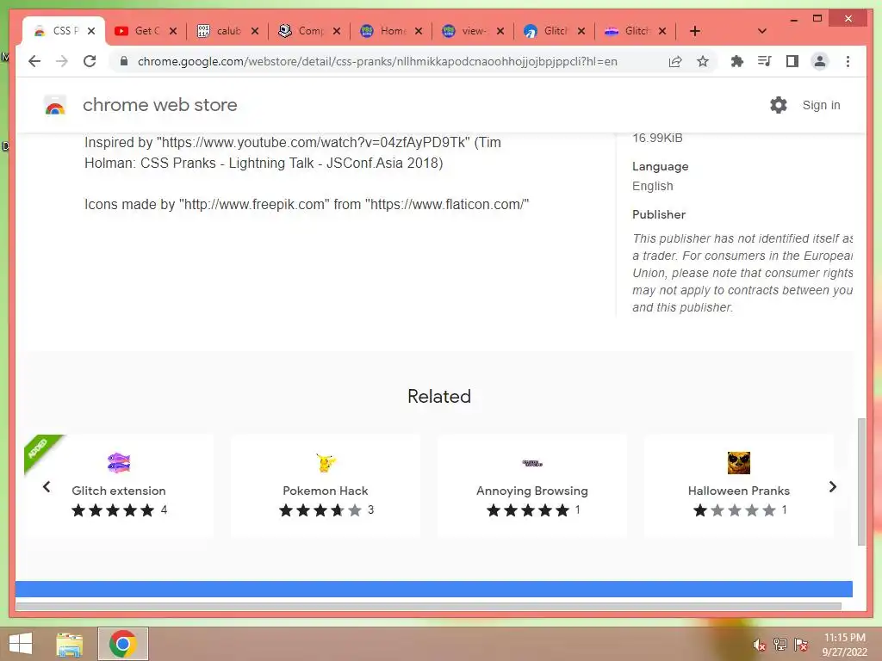The image size is (882, 661).
Task: Expand the tab search dropdown arrow
Action: point(761,31)
